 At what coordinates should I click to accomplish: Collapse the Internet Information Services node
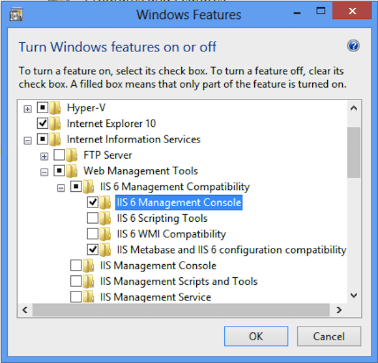coord(27,141)
